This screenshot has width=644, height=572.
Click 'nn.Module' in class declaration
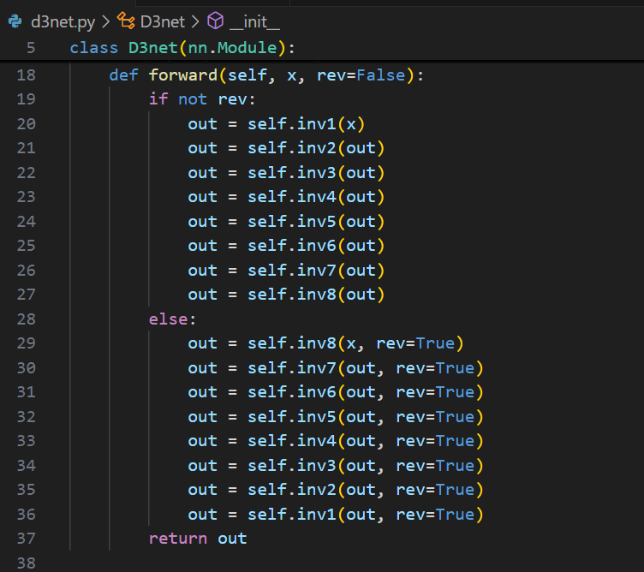tap(232, 48)
